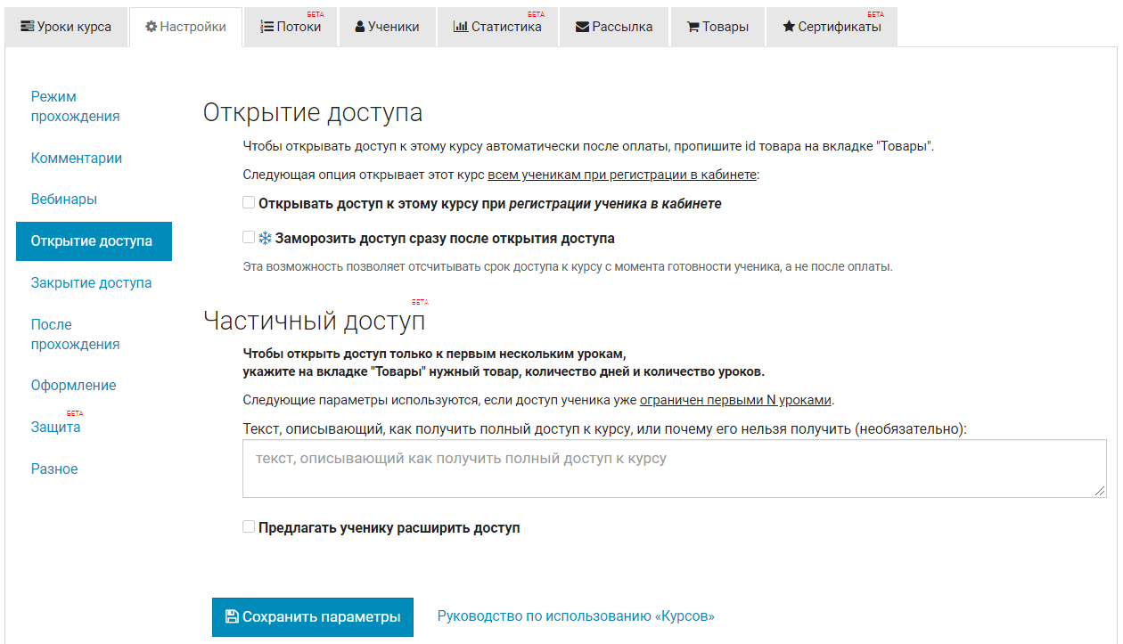Image resolution: width=1123 pixels, height=644 pixels.
Task: Open the Сертификаты star tab
Action: [x=832, y=27]
